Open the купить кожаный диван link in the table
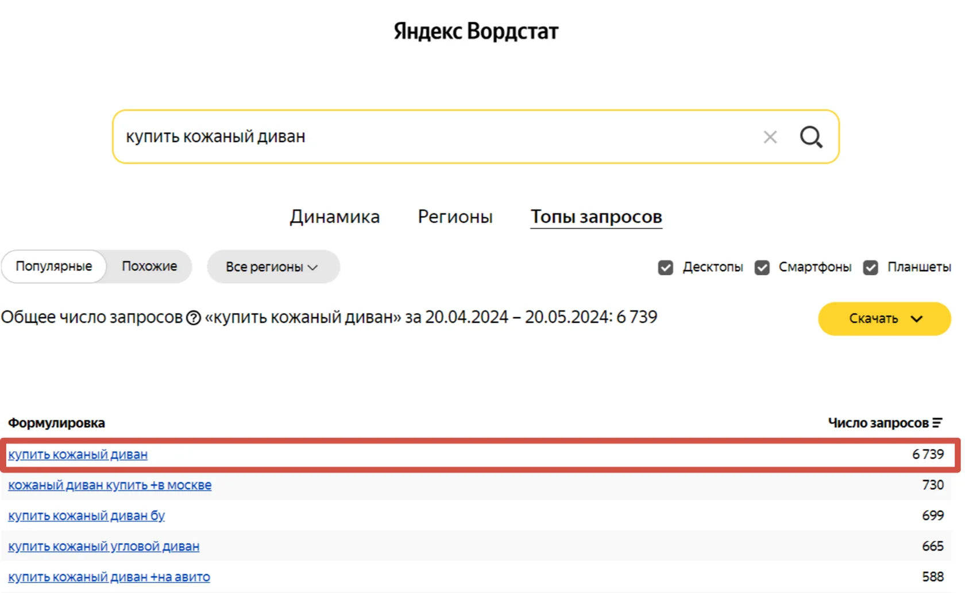 coord(78,454)
